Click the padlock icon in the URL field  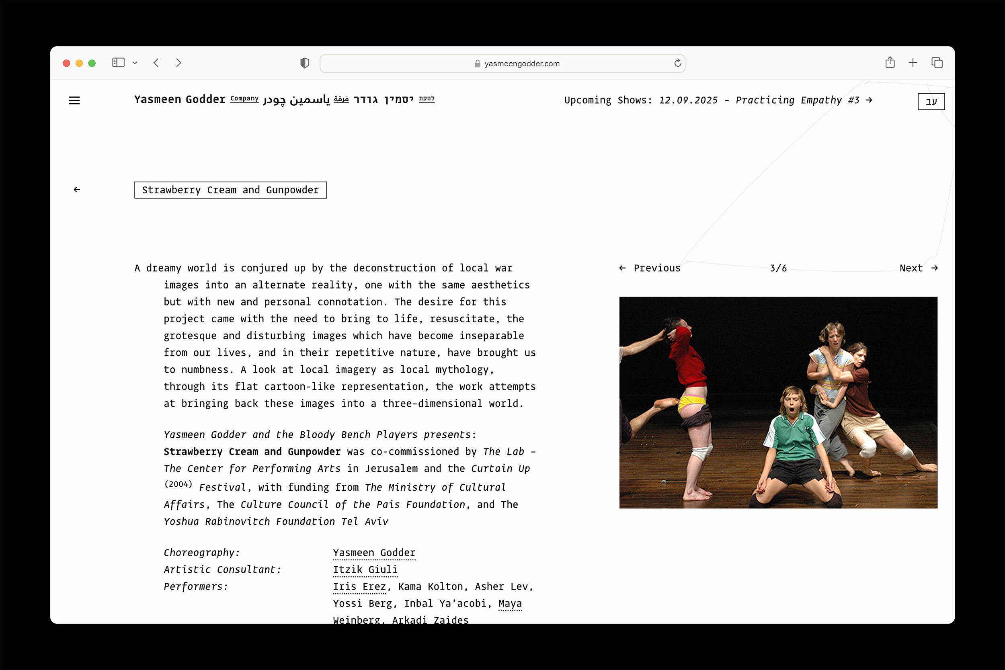tap(477, 64)
